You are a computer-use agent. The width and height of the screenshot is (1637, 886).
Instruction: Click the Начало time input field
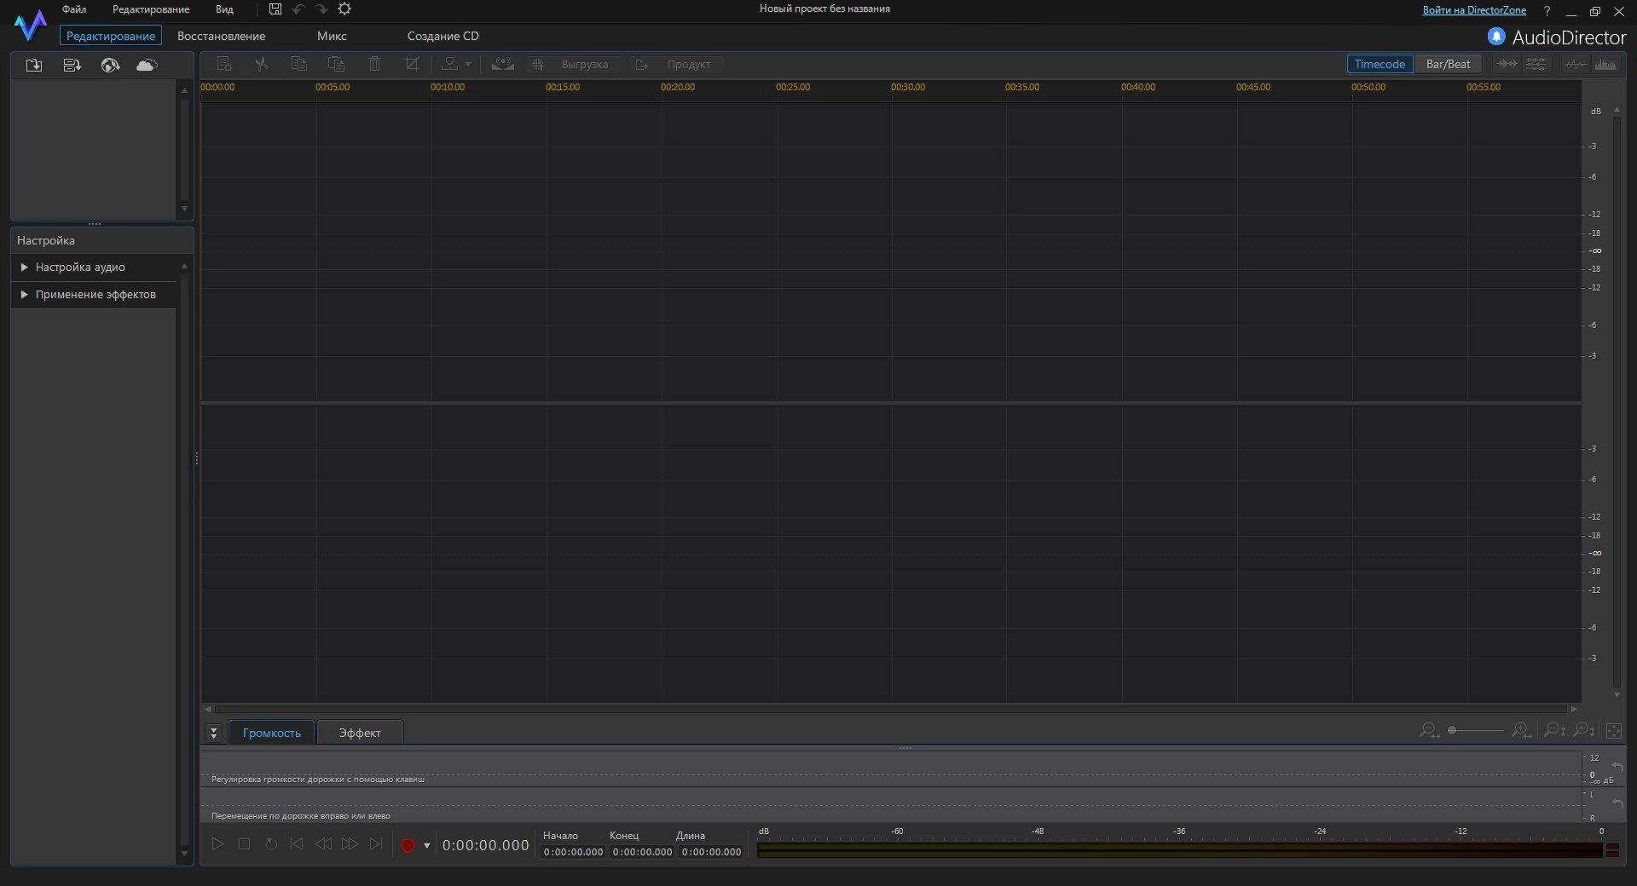[x=573, y=852]
